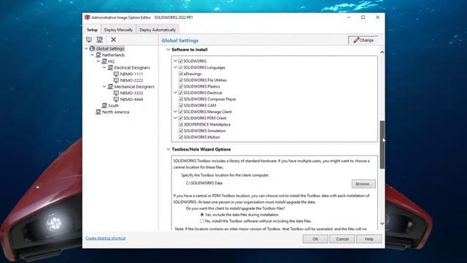Select Electrical Designers group icon

pyautogui.click(x=110, y=68)
